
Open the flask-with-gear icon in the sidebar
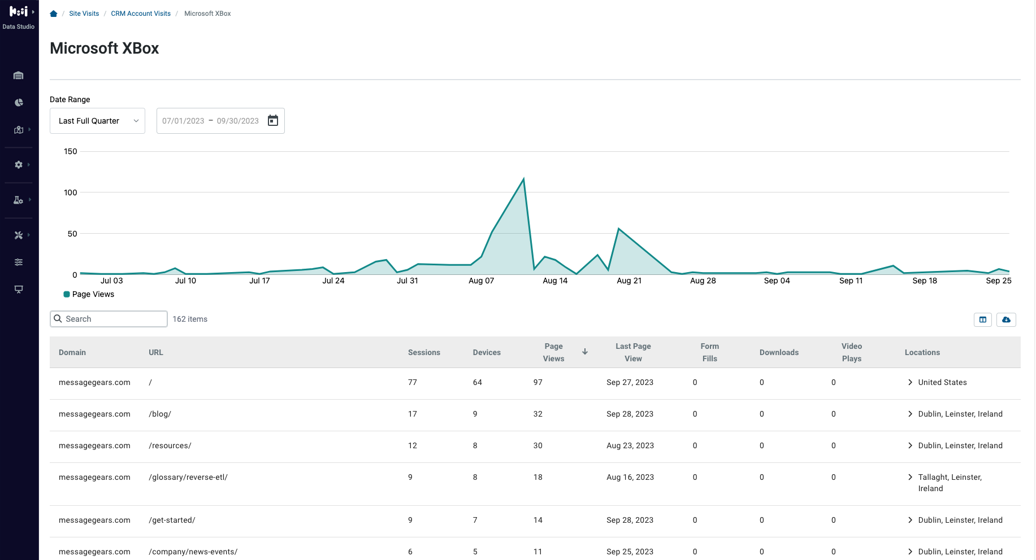[x=19, y=200]
